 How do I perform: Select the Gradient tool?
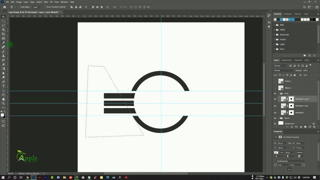click(3, 68)
